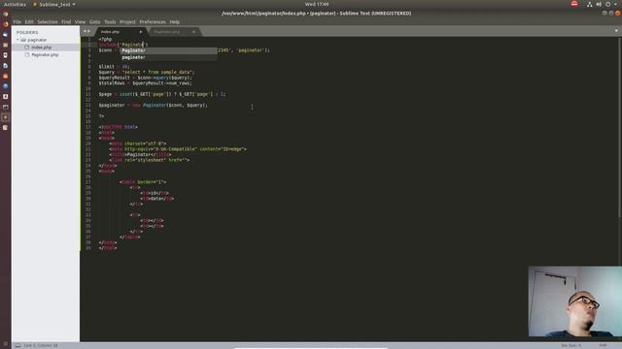Image resolution: width=622 pixels, height=349 pixels.
Task: Open the white square dock icon below it
Action: (x=5, y=97)
